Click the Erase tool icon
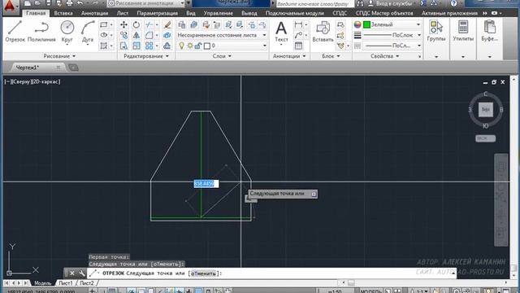The width and height of the screenshot is (520, 293). tap(167, 24)
